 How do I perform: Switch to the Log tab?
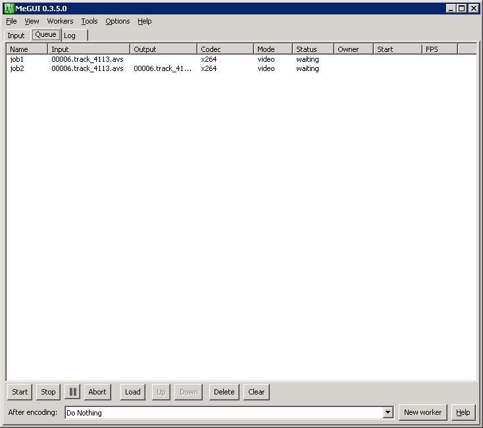click(70, 36)
